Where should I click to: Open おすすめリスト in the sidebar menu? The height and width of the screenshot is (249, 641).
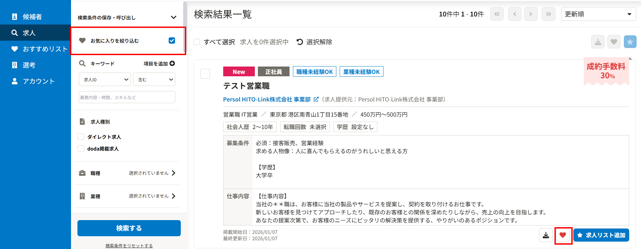click(x=45, y=49)
